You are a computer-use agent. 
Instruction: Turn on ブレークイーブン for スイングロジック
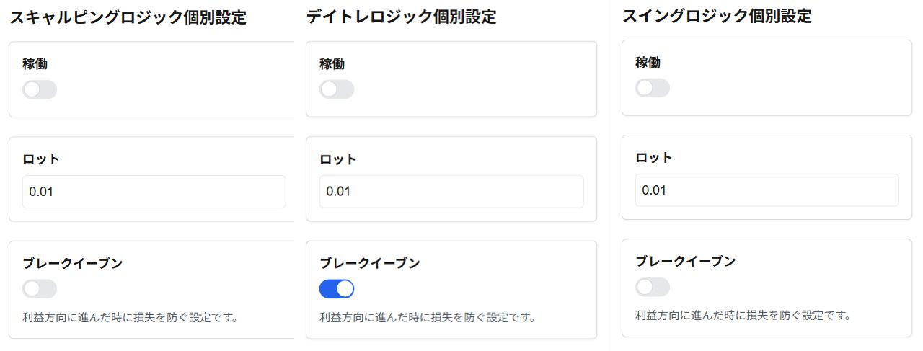coord(653,287)
